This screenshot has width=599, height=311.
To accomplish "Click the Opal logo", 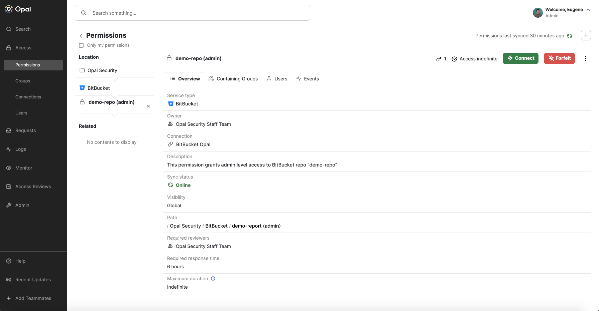I will point(18,9).
